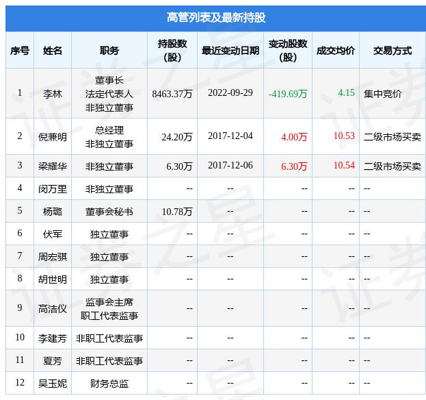
Task: Select the name 倪兼明
Action: click(53, 137)
